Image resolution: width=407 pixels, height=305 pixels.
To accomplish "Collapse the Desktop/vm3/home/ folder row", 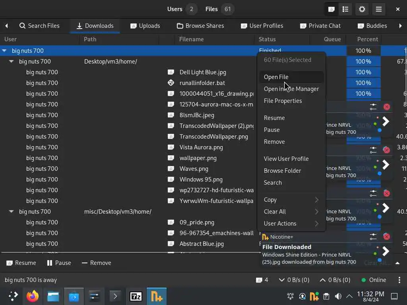I will click(x=11, y=62).
